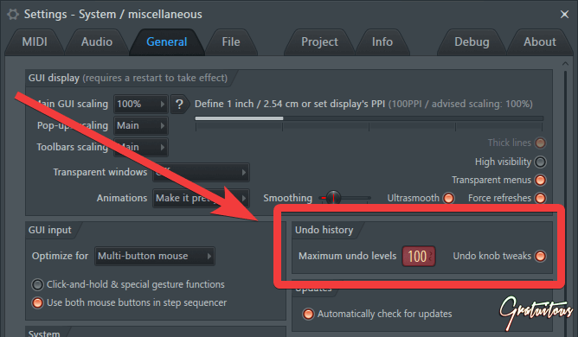Switch to the Audio tab
The image size is (578, 337).
click(97, 42)
